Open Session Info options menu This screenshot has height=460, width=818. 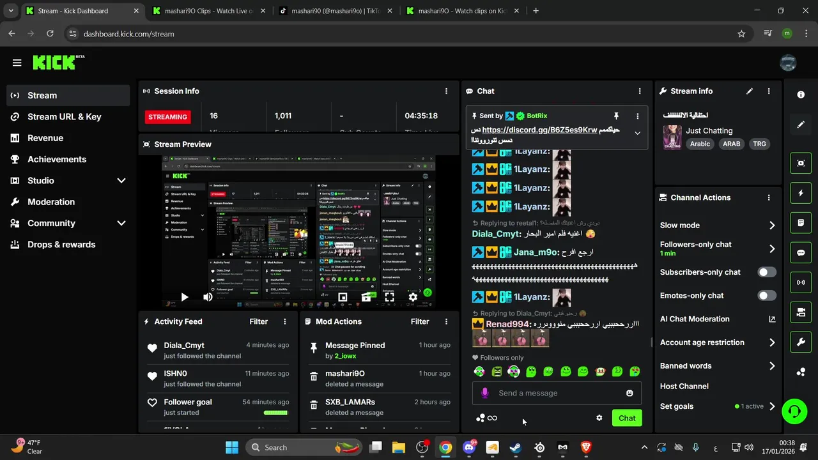coord(446,91)
